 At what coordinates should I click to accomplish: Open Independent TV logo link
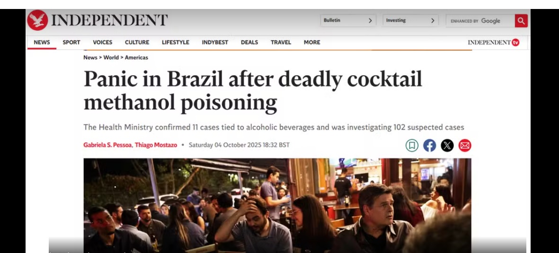493,43
